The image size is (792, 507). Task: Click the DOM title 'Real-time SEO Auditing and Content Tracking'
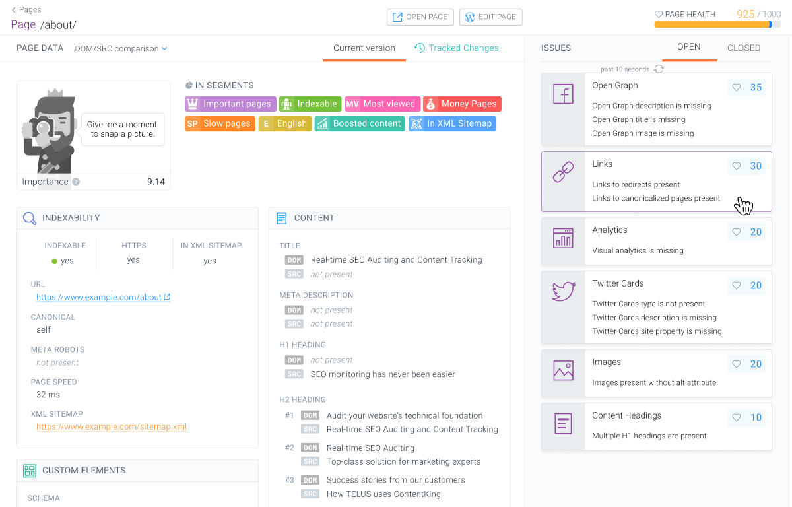click(396, 260)
